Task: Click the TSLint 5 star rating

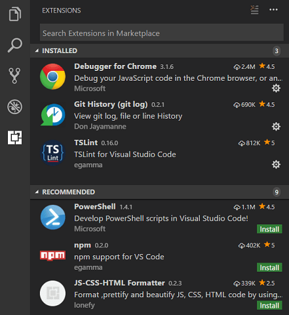Action: tap(269, 142)
